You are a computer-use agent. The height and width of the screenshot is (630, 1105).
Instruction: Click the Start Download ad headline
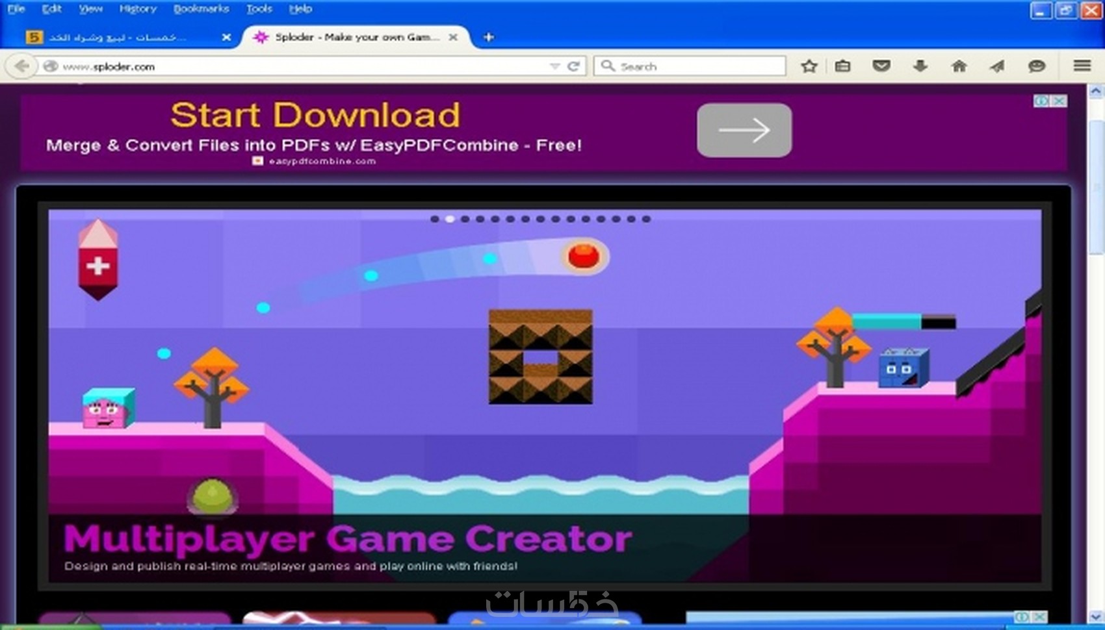coord(315,115)
